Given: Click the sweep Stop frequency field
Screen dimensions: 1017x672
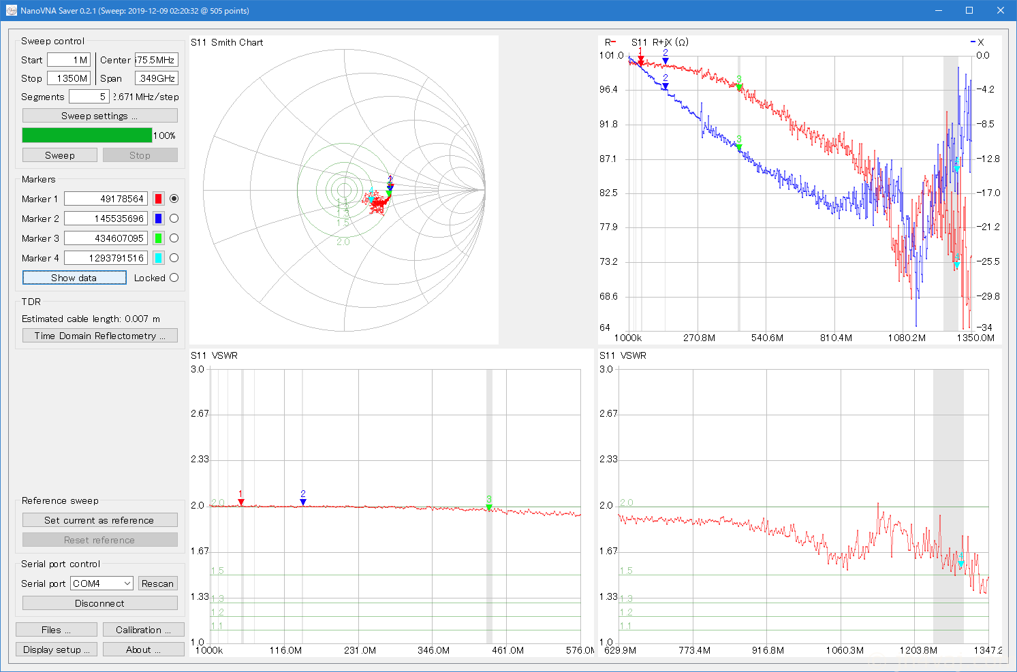Looking at the screenshot, I should [x=69, y=78].
